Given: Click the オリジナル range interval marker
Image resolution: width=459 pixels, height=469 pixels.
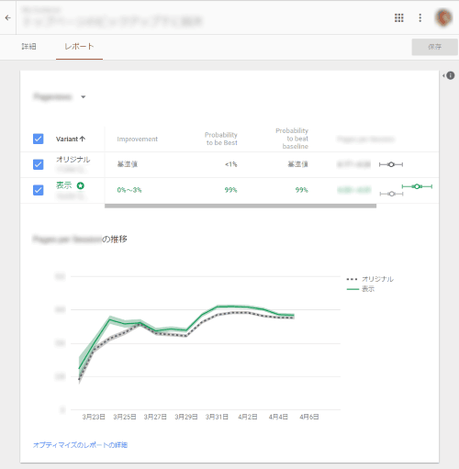Looking at the screenshot, I should coord(391,164).
